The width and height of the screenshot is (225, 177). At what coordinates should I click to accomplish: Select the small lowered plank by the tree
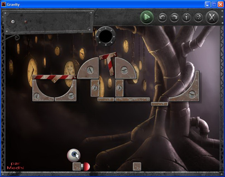click(159, 104)
